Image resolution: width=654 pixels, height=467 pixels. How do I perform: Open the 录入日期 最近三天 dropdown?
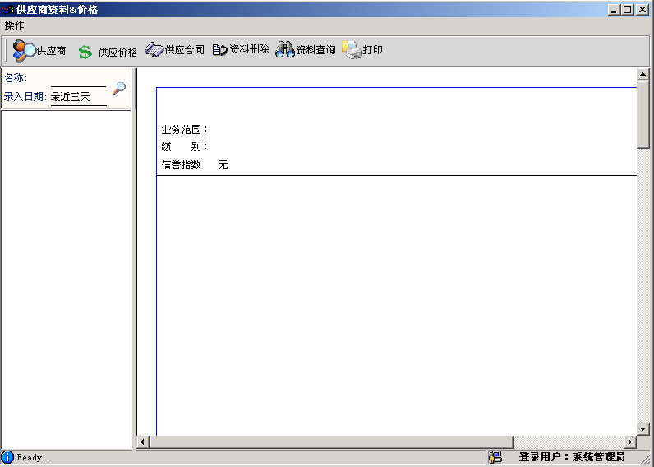(78, 97)
